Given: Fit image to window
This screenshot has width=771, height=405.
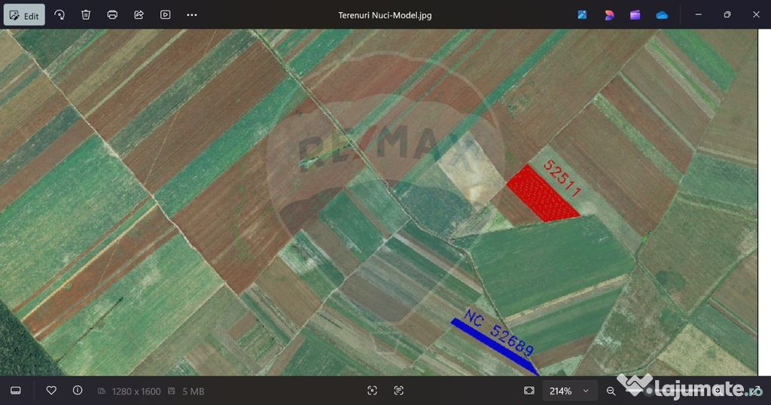Looking at the screenshot, I should [529, 391].
